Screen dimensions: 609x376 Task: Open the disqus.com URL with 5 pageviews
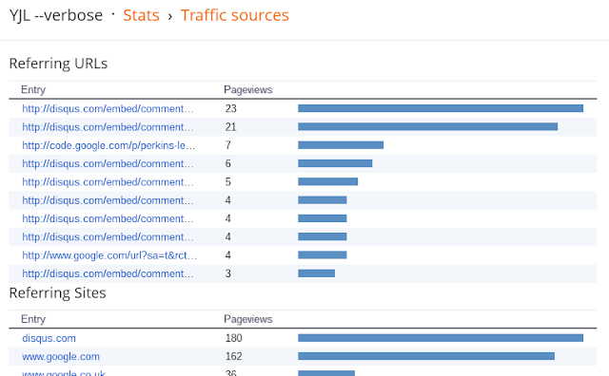108,181
